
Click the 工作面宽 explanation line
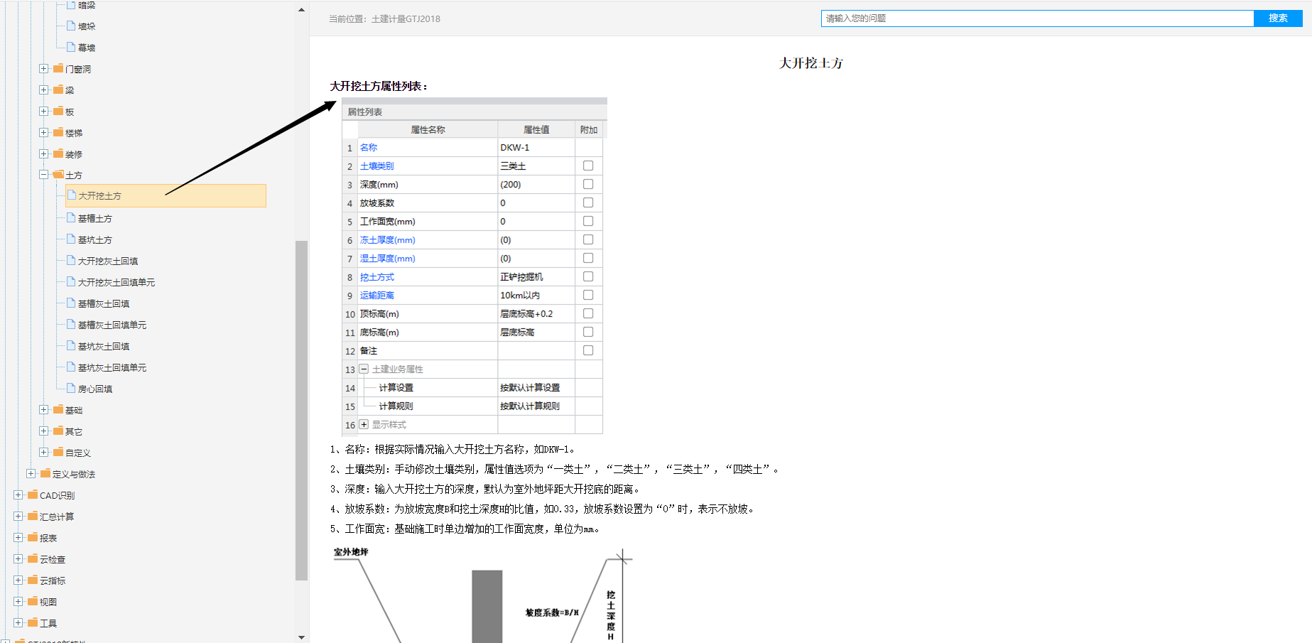point(466,529)
